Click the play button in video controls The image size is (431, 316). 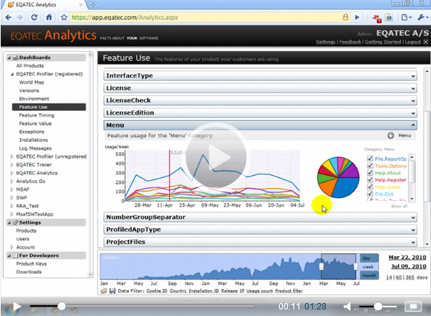(17, 307)
